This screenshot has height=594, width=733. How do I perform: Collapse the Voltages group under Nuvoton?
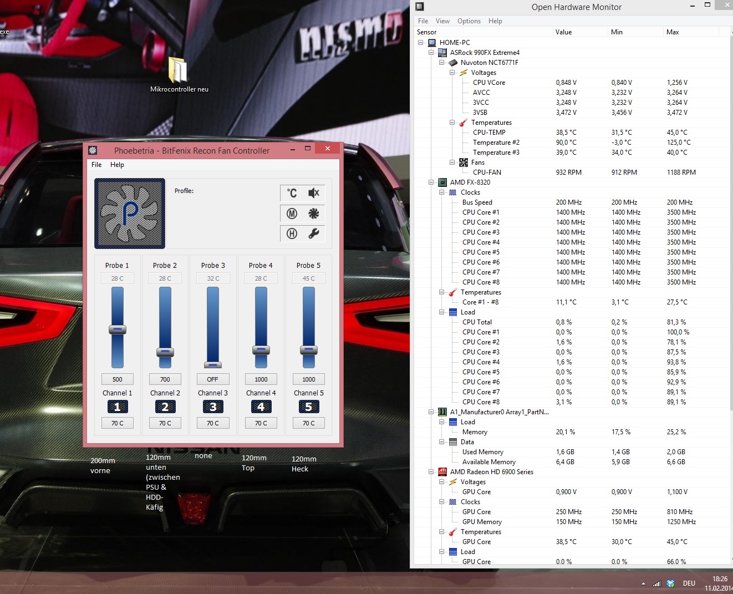coord(452,73)
